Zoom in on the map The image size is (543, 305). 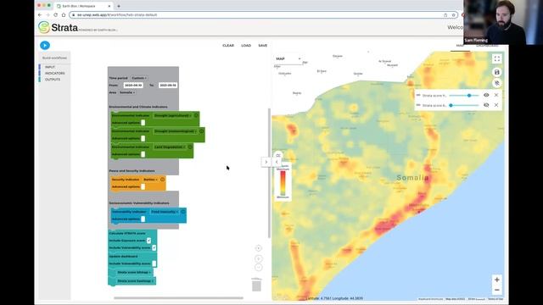click(x=497, y=280)
